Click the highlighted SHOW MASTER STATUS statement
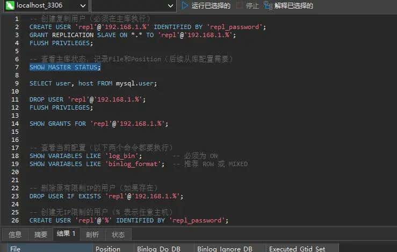This screenshot has height=252, width=397. 65,67
